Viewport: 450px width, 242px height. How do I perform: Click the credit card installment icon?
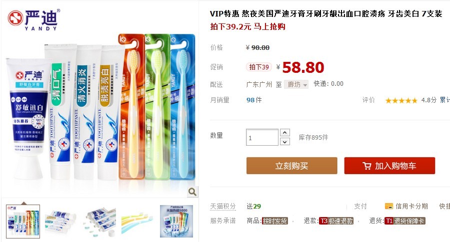click(389, 206)
